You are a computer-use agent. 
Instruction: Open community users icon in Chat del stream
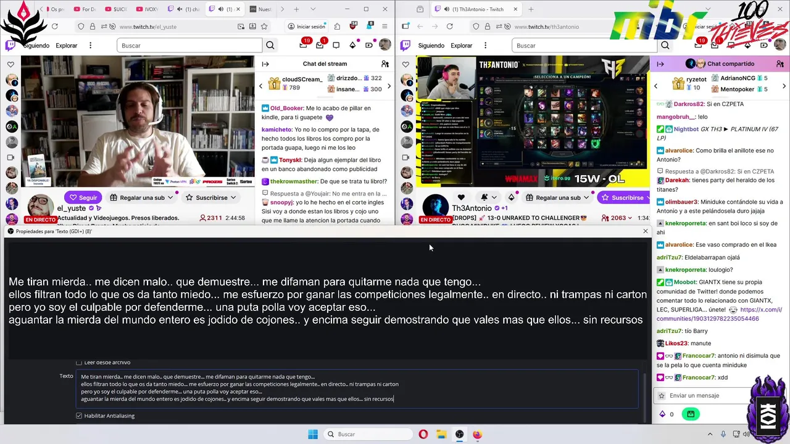385,64
